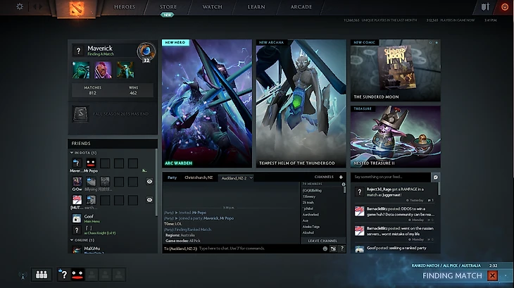Open the party group icon at bottom

pos(42,275)
